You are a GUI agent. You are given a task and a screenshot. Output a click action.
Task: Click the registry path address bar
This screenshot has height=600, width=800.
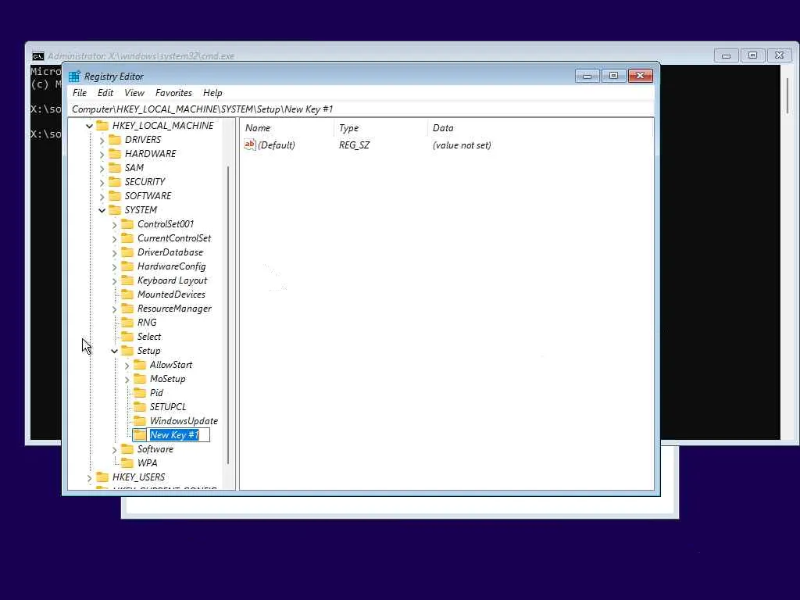tap(361, 109)
